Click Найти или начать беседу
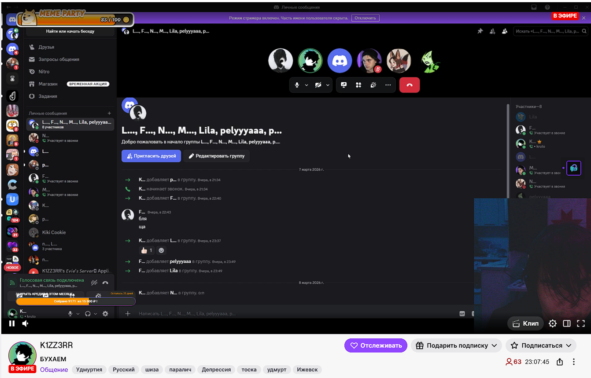This screenshot has width=591, height=378. 70,32
